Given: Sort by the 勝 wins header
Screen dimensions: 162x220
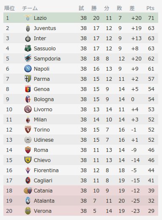Looking at the screenshot, I should tap(94, 8).
